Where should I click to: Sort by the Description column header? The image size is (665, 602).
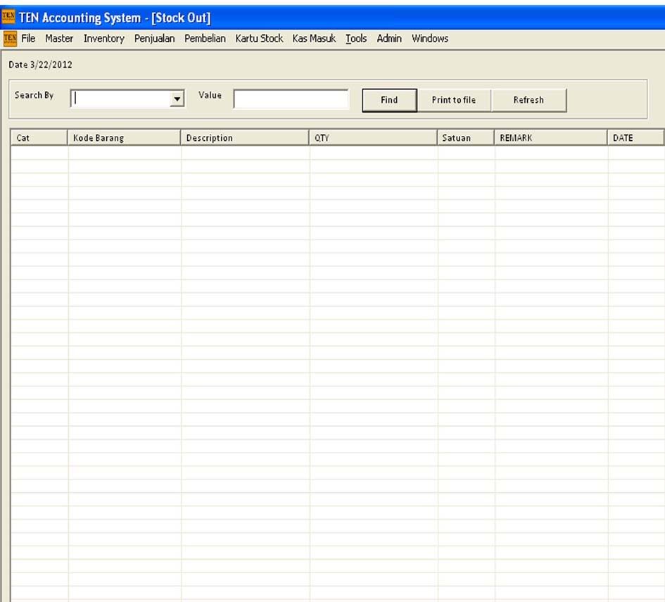[245, 138]
